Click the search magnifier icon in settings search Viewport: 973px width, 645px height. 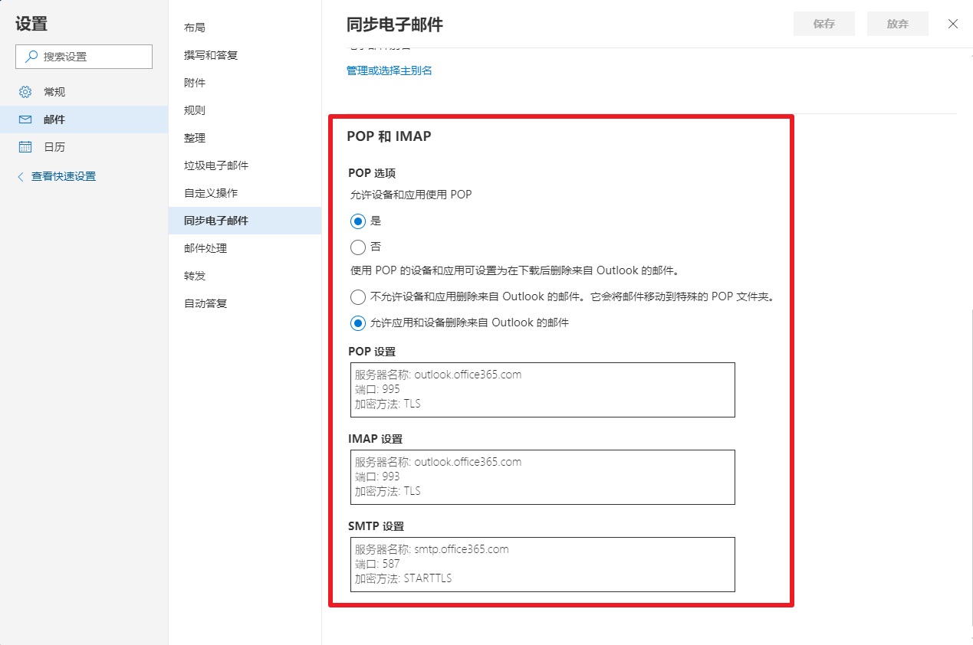pos(31,57)
